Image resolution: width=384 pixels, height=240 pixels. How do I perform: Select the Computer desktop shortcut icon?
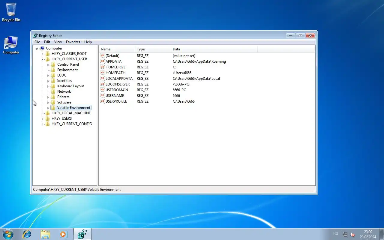11,45
